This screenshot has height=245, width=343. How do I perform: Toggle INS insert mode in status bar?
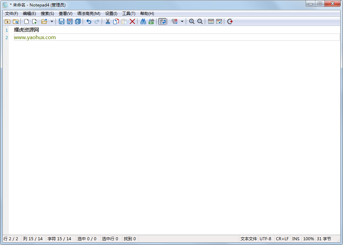point(296,239)
